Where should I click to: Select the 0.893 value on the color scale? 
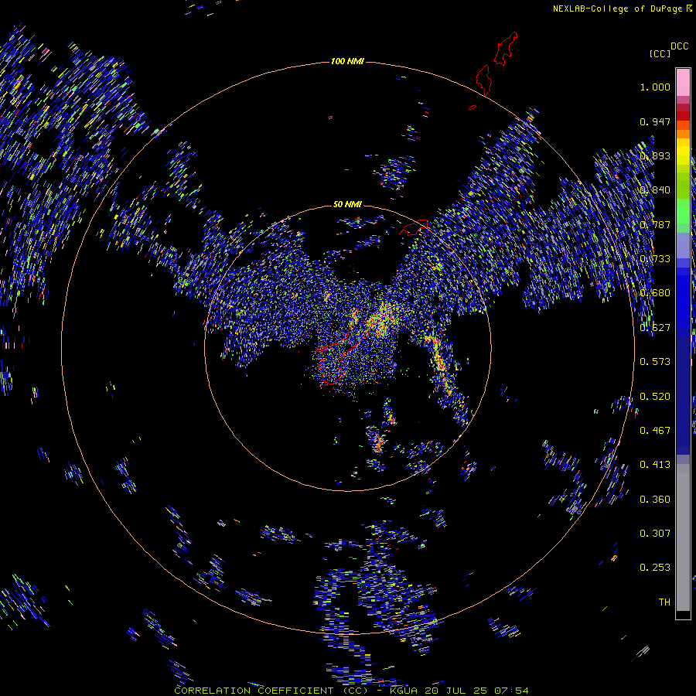click(x=655, y=155)
